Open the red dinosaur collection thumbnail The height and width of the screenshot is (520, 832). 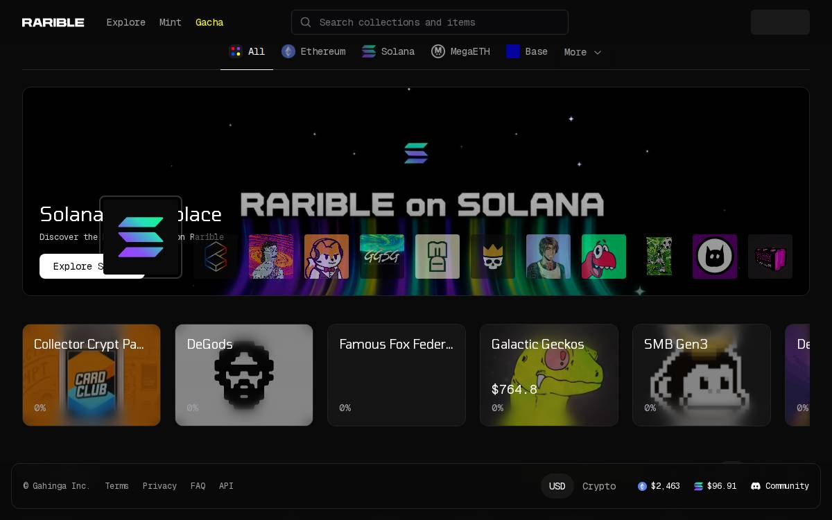(604, 257)
